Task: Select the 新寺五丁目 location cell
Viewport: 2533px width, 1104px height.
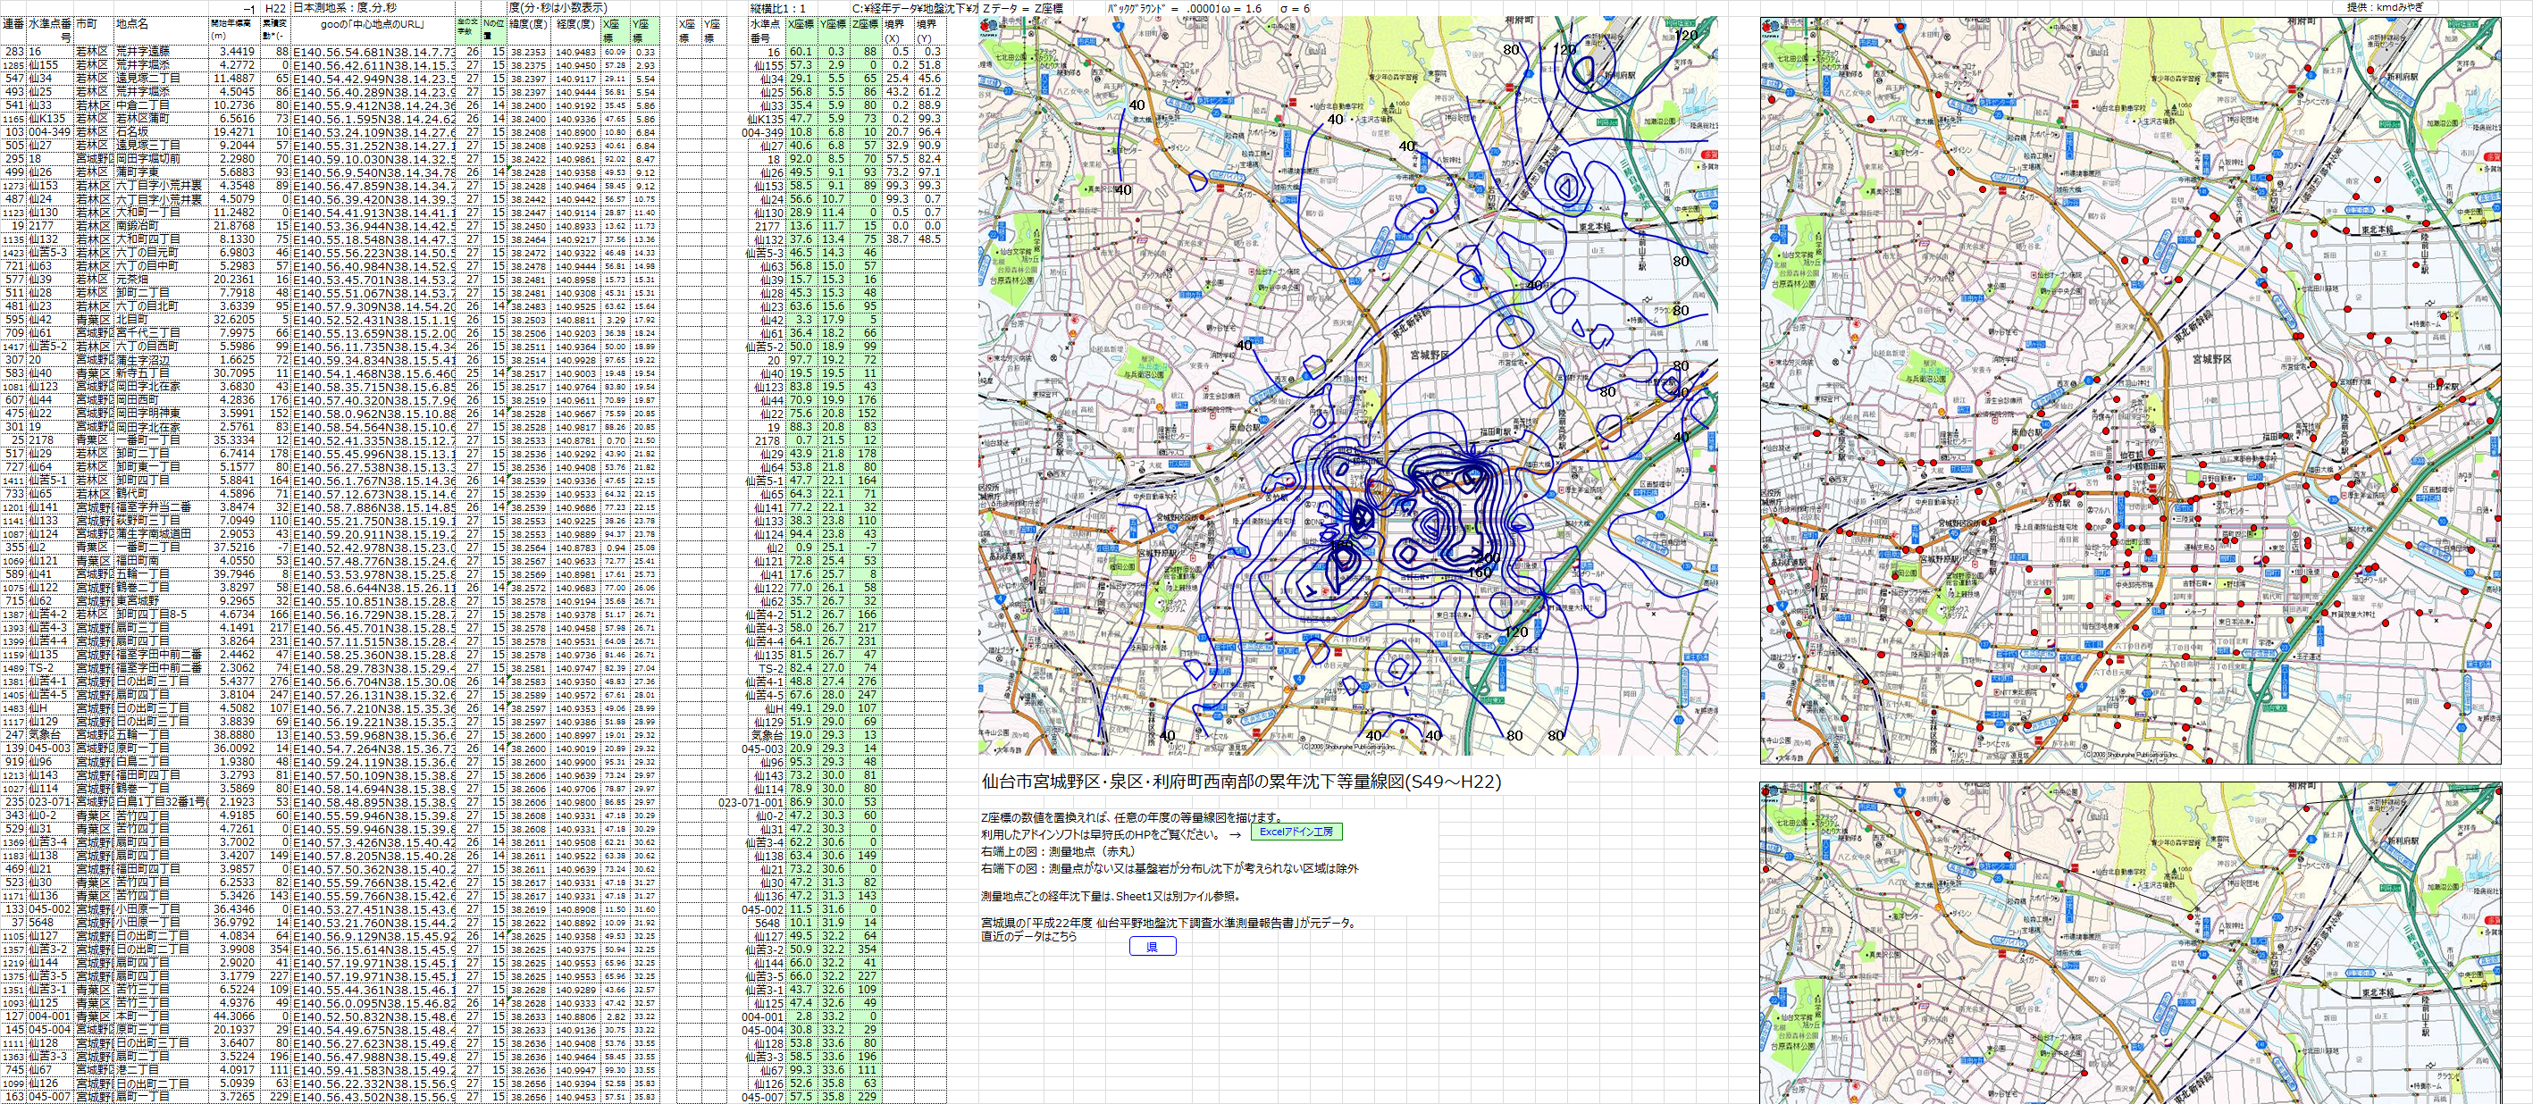Action: [160, 373]
